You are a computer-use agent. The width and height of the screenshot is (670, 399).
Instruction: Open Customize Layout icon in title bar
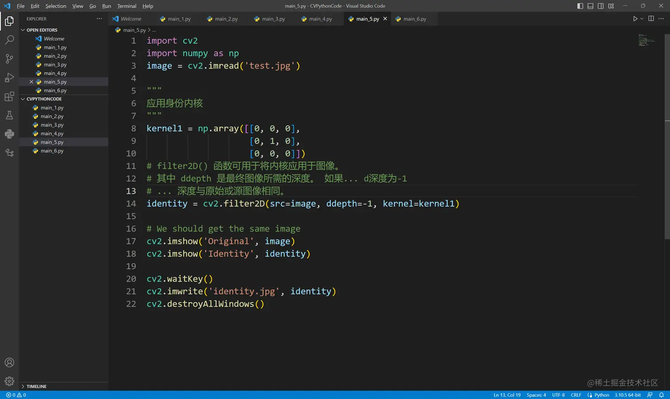[611, 6]
